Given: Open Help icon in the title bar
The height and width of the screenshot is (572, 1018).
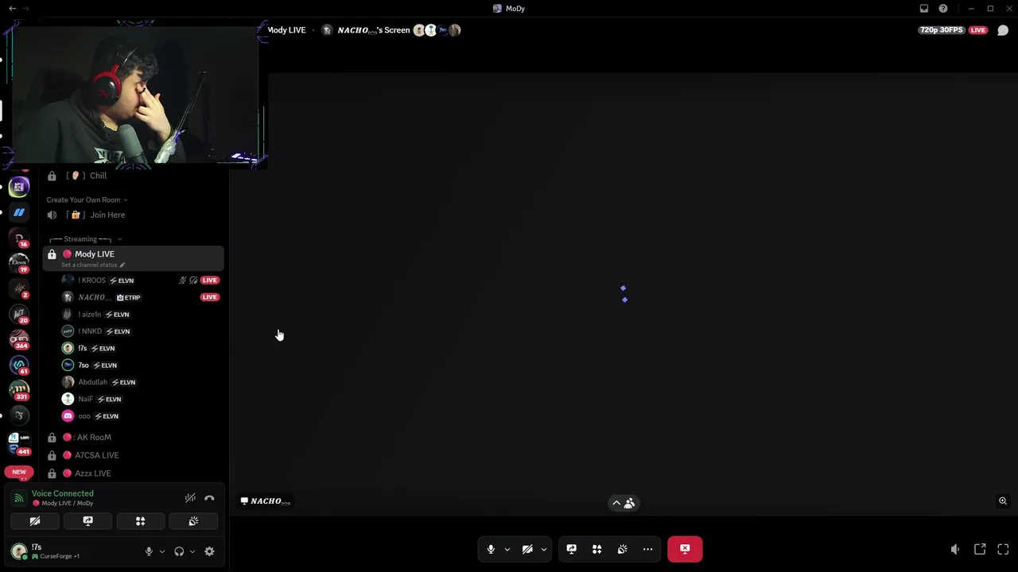Looking at the screenshot, I should 943,9.
